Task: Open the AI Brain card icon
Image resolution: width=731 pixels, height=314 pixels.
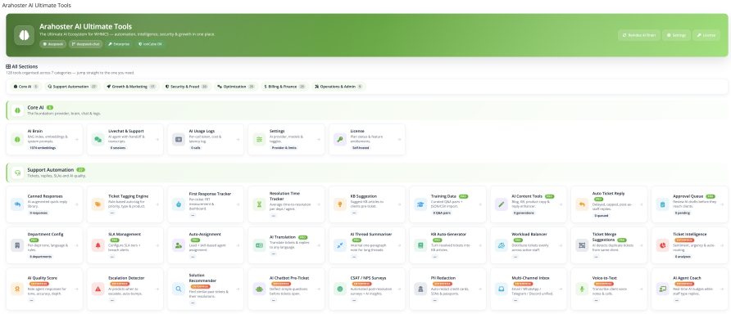Action: 18,139
